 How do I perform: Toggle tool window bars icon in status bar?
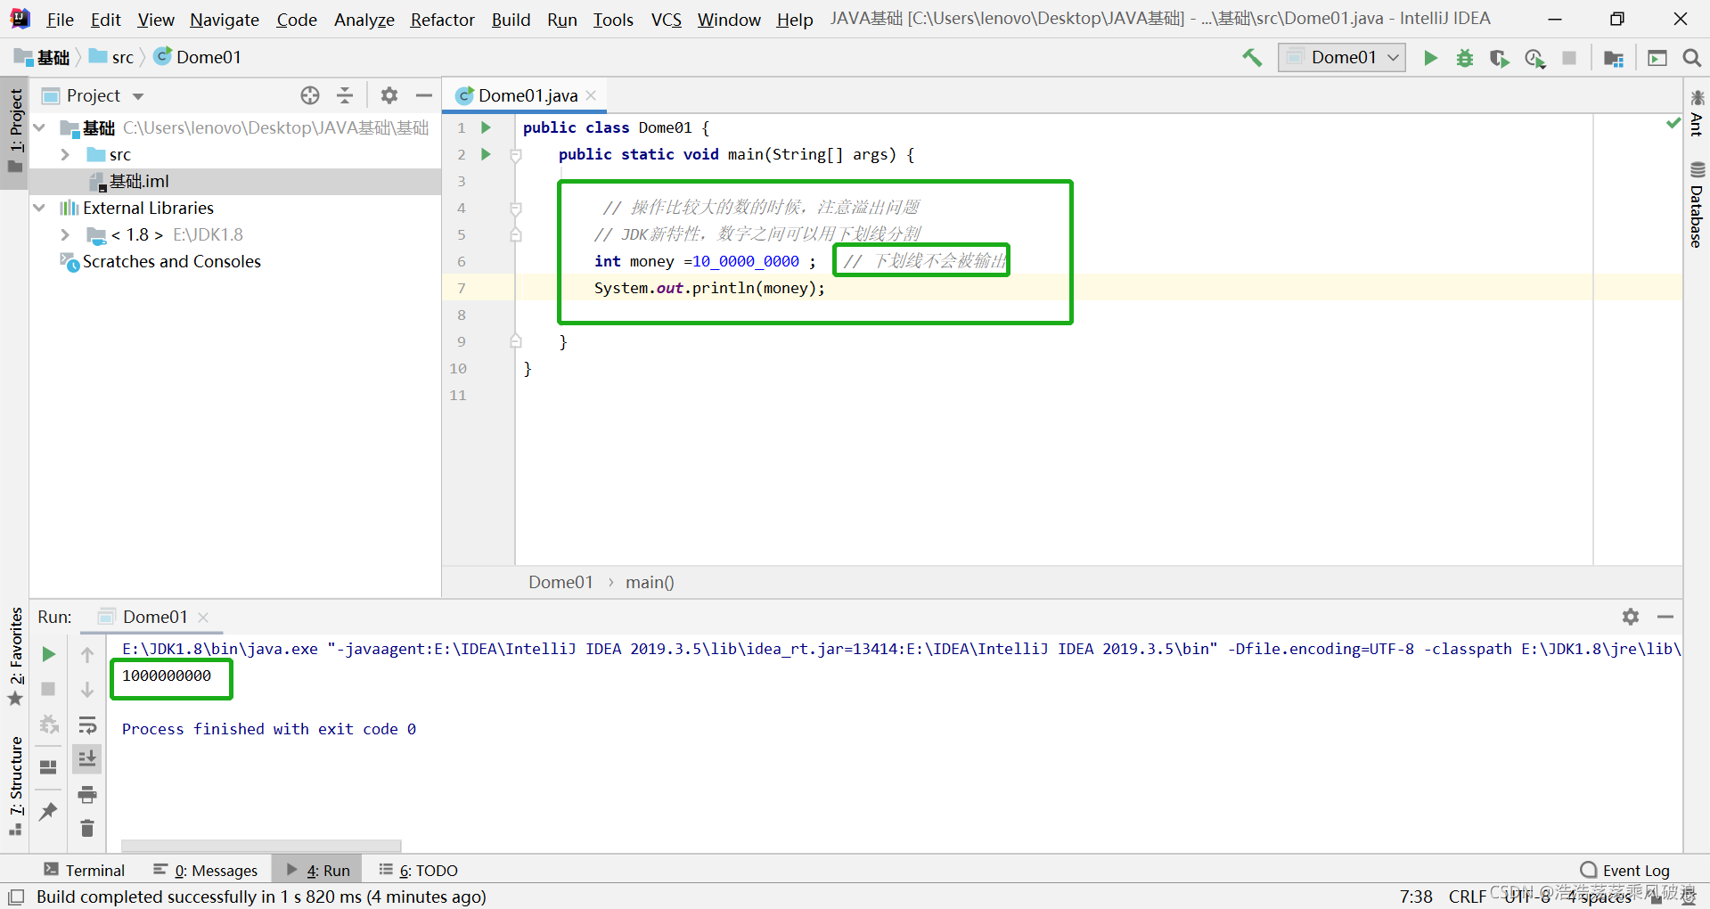coord(16,897)
